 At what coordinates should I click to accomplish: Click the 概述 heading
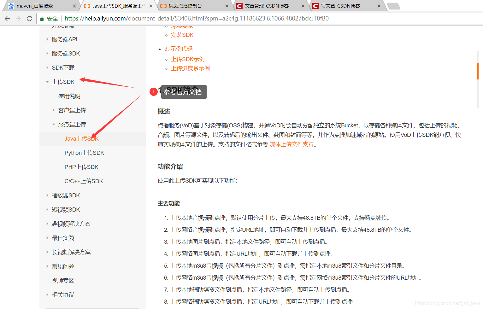164,111
